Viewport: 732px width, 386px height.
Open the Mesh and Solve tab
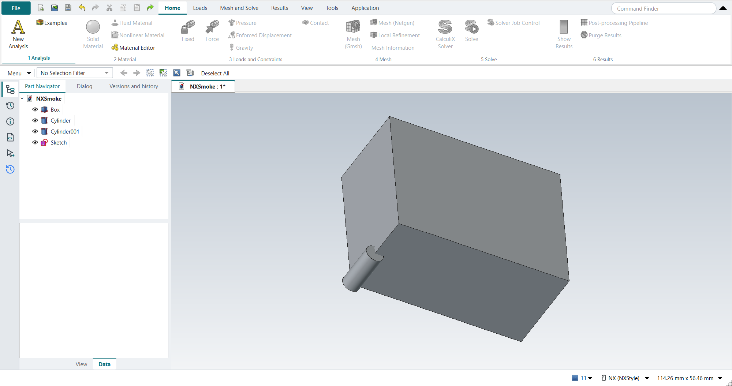(239, 8)
